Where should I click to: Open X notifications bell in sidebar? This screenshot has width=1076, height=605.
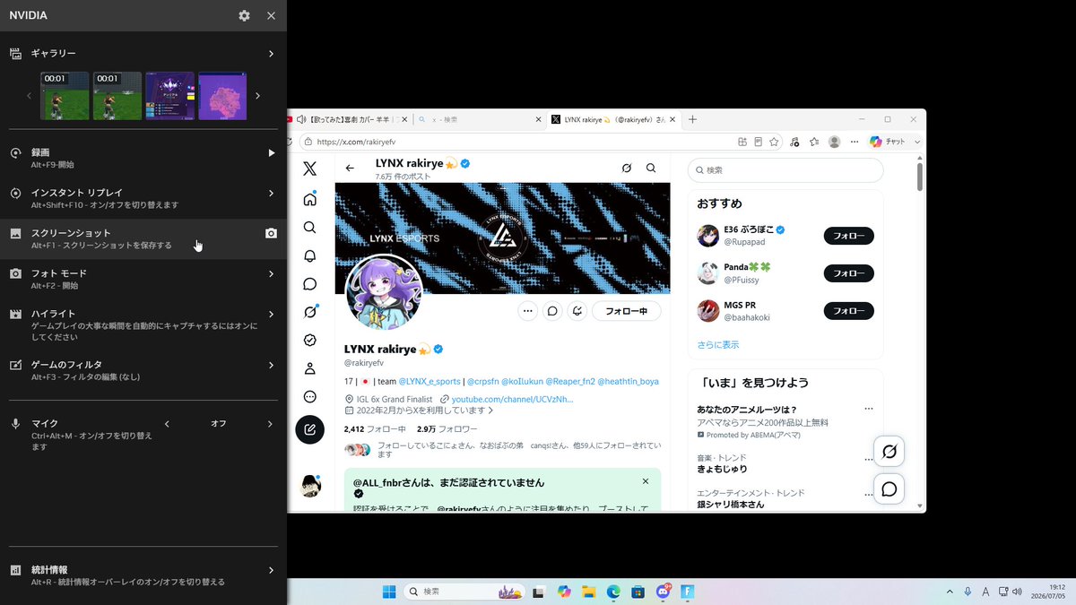[309, 256]
